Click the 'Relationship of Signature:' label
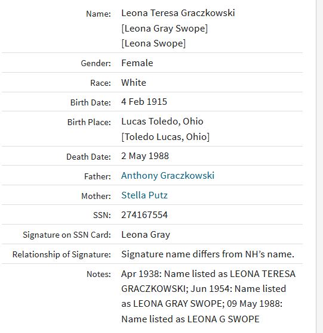Screen dimensions: 323x333 tap(61, 254)
